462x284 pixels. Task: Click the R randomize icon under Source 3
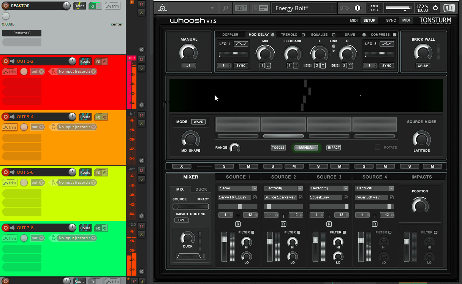[x=329, y=224]
